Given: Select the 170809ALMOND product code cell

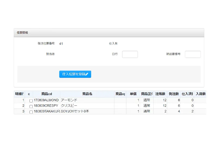Looking at the screenshot, I should [47, 100].
